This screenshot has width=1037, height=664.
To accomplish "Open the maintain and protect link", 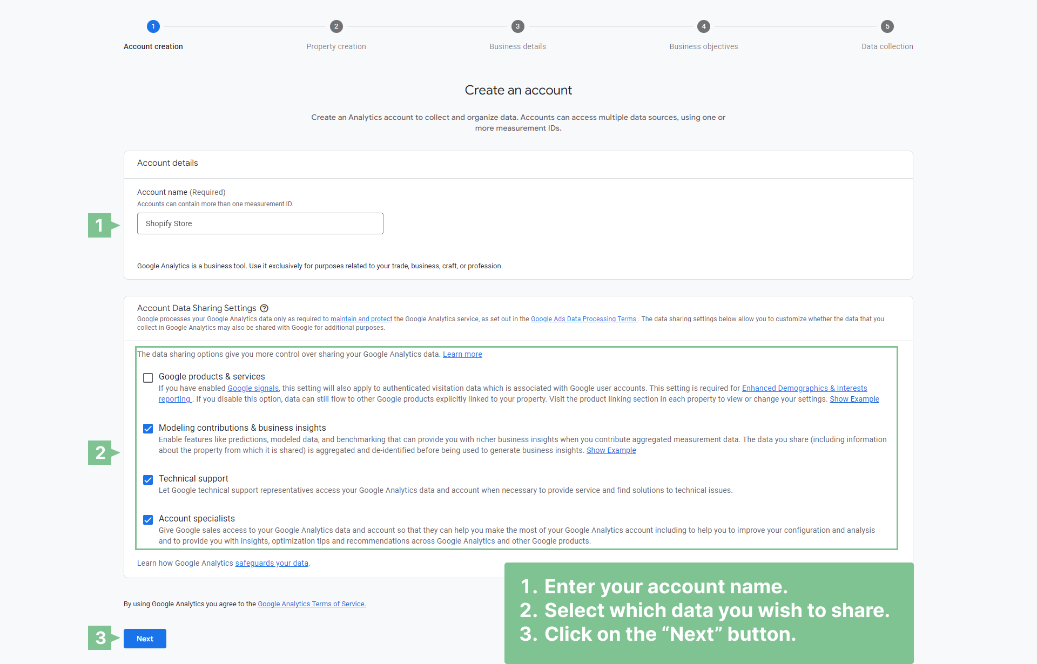I will tap(361, 319).
